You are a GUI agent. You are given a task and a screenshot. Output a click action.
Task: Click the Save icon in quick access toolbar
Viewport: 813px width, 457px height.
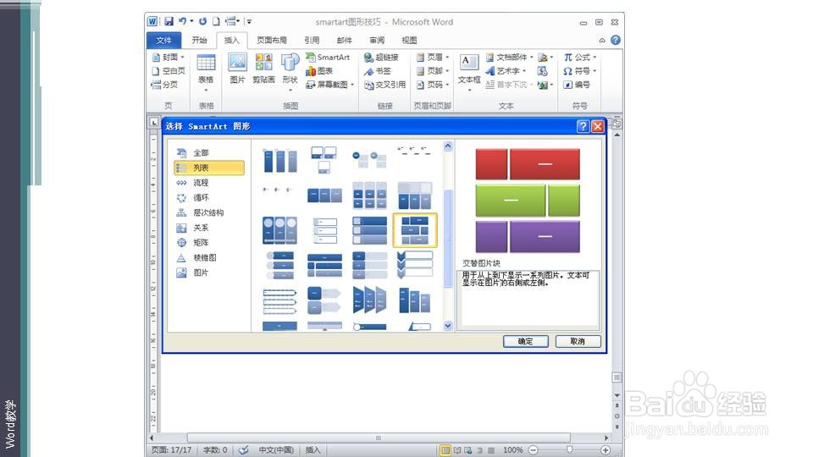point(169,21)
